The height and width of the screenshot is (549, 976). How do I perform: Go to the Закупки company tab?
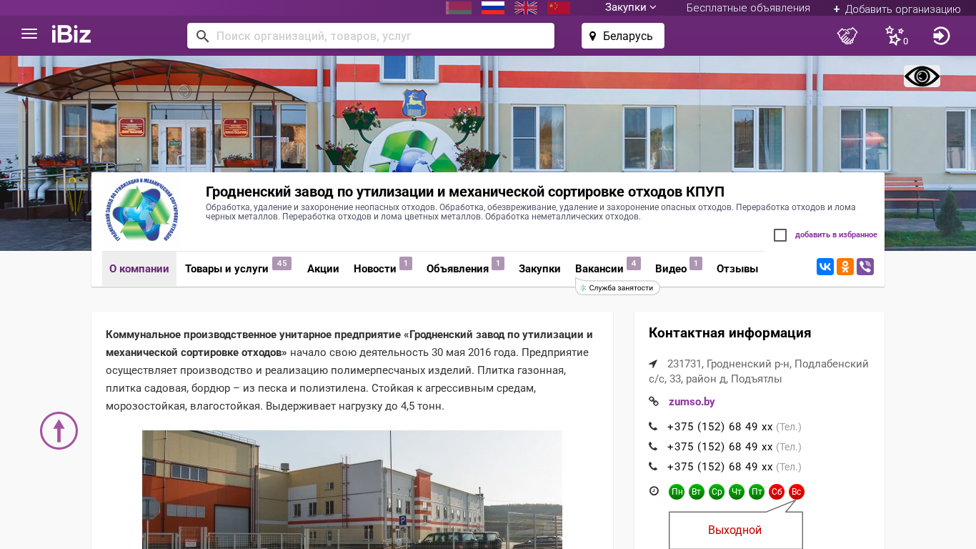coord(539,269)
